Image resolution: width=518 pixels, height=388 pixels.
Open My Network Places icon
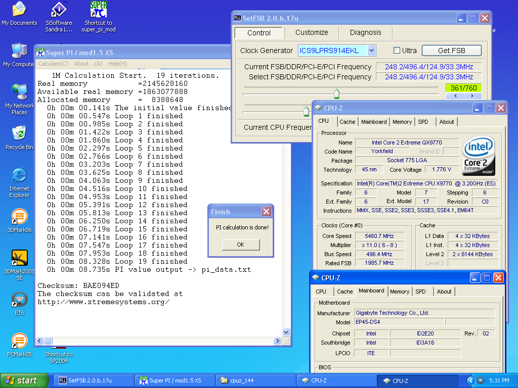(x=19, y=99)
